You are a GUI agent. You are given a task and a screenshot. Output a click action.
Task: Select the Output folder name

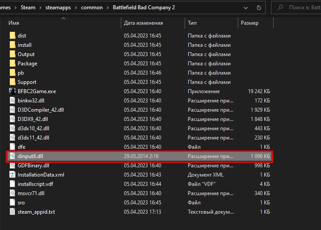tap(26, 54)
